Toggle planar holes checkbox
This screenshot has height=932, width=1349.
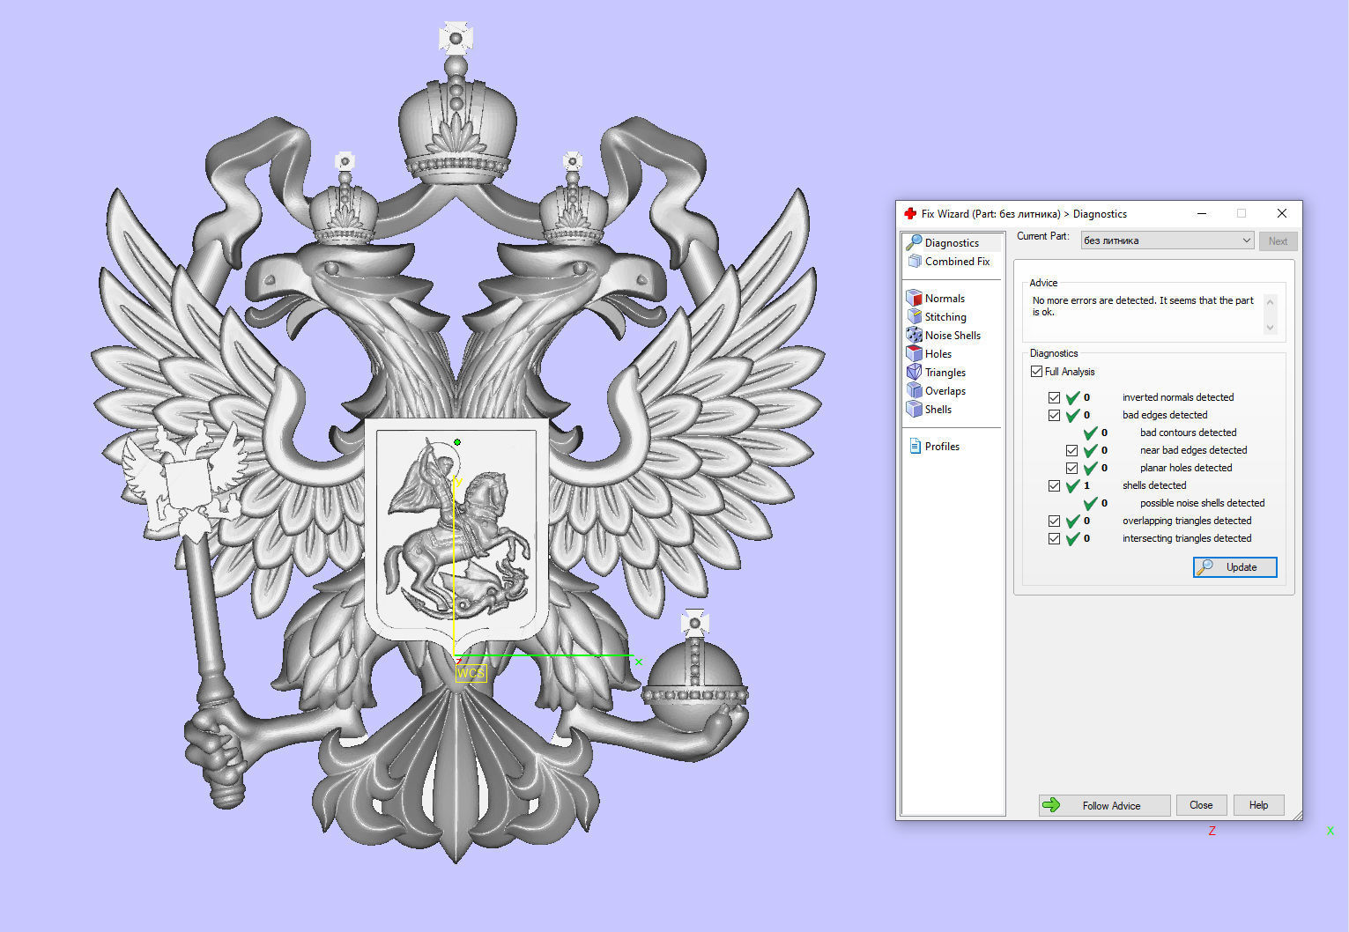point(1071,468)
